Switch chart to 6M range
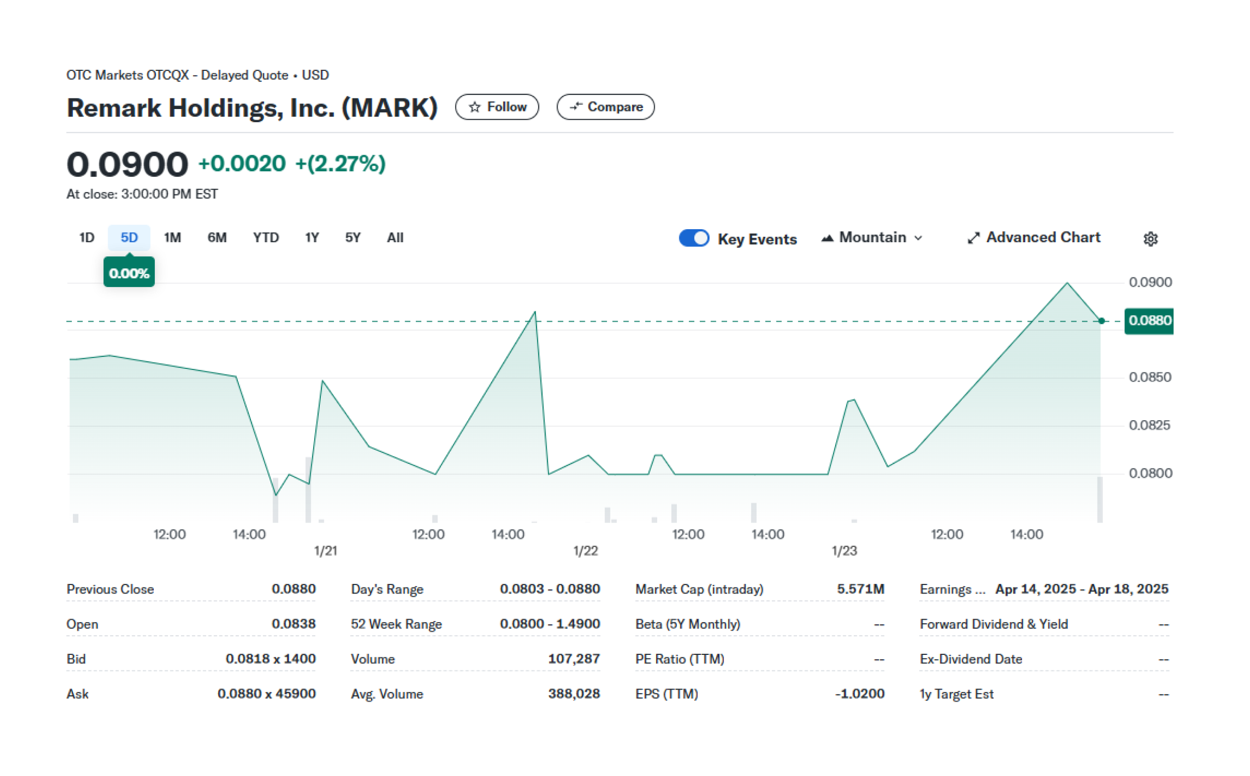The height and width of the screenshot is (776, 1250). [218, 239]
